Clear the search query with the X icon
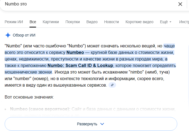Screen dimensions: 189x131 (x=180, y=4)
